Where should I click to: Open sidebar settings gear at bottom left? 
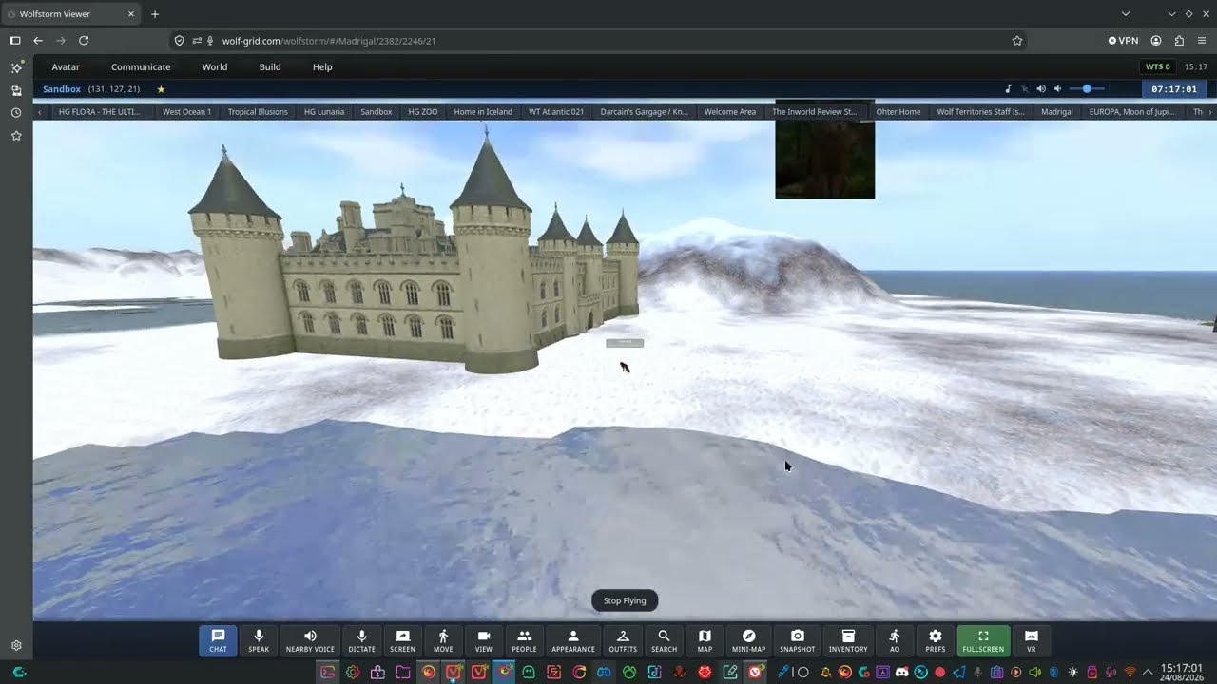pyautogui.click(x=16, y=645)
